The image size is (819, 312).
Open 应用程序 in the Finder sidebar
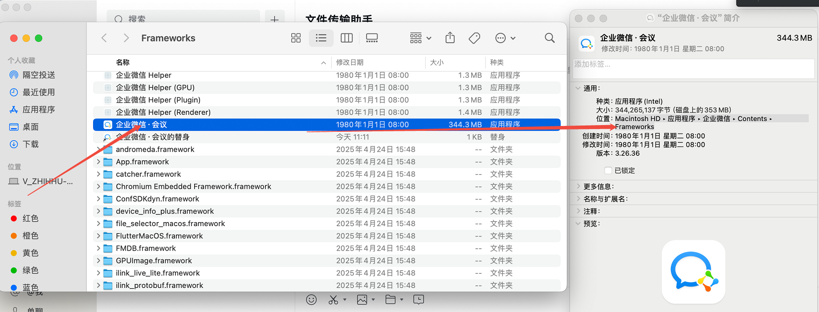click(38, 109)
